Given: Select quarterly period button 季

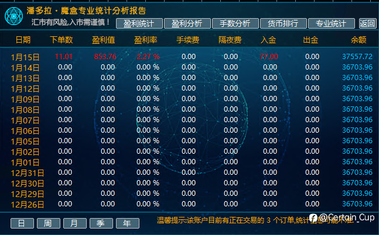Looking at the screenshot, I should point(101,223).
